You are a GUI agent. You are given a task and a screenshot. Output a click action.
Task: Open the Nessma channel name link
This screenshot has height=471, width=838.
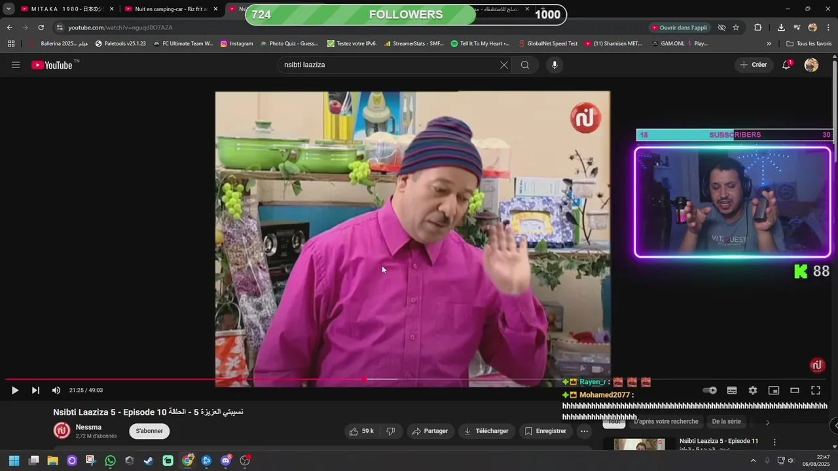[x=88, y=427]
